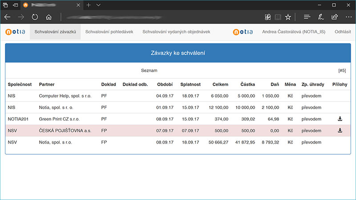The height and width of the screenshot is (200, 356).
Task: Select ČESKÁ POJIŠŤOVNA a.s. partner
Action: point(65,130)
